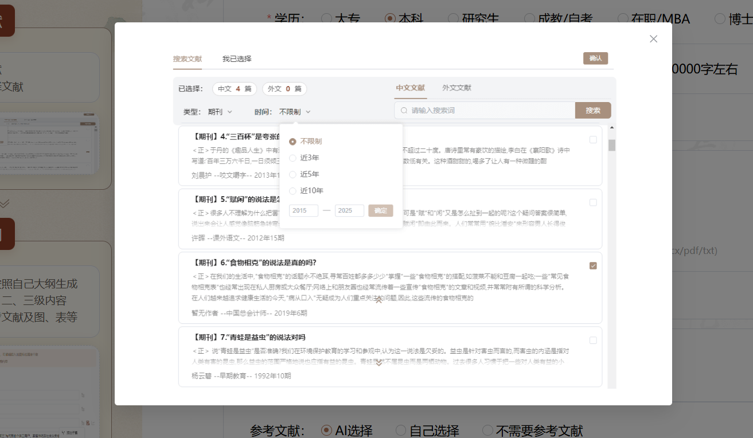Click the 外文 0 篇 selected count pill
Screen dimensions: 753x438
coord(284,89)
